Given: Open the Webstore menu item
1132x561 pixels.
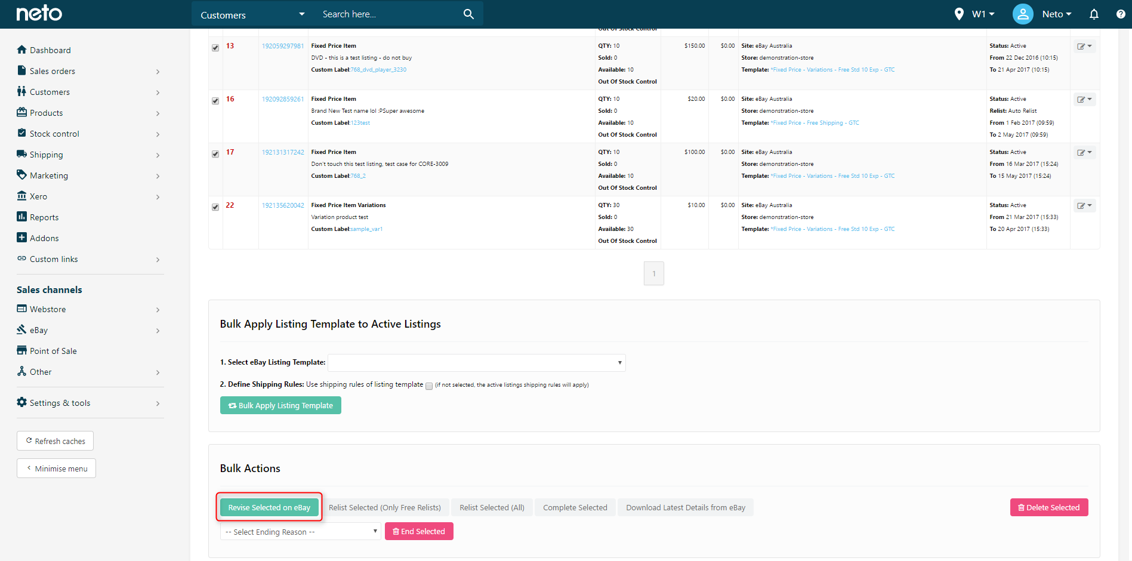Looking at the screenshot, I should [48, 309].
